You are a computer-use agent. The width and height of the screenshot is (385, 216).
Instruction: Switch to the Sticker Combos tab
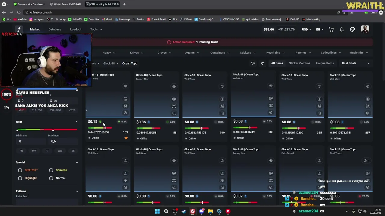pyautogui.click(x=300, y=63)
